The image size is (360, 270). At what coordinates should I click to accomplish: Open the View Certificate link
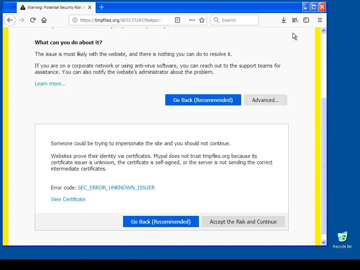tap(68, 199)
